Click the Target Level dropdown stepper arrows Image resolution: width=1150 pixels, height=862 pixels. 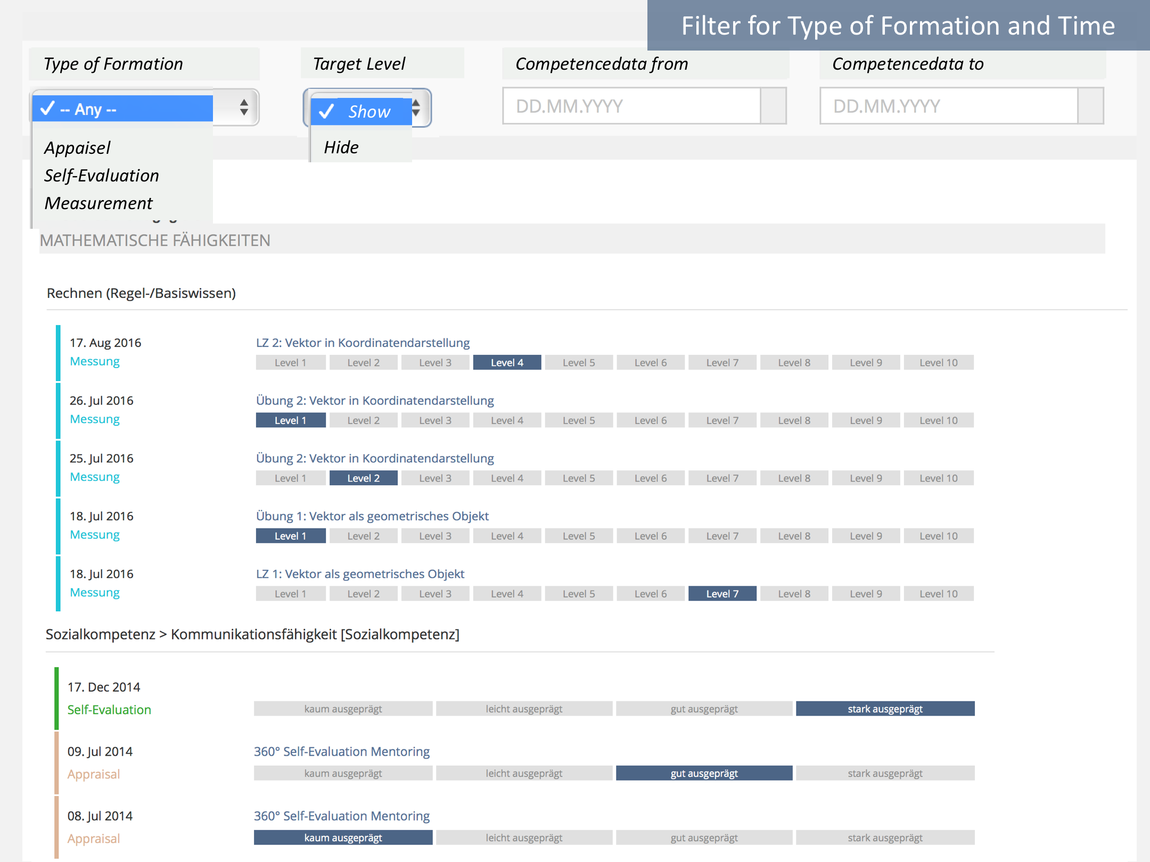pyautogui.click(x=416, y=108)
